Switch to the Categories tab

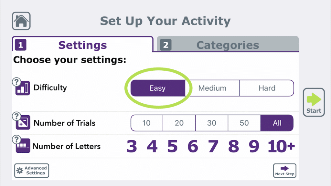(227, 45)
